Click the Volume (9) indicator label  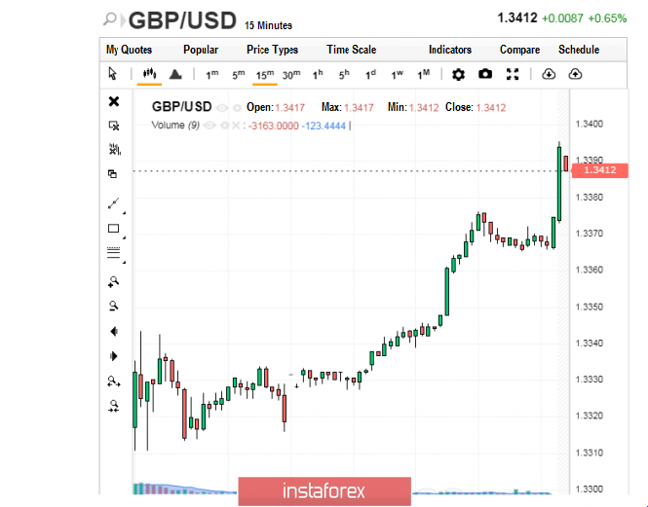pyautogui.click(x=175, y=126)
